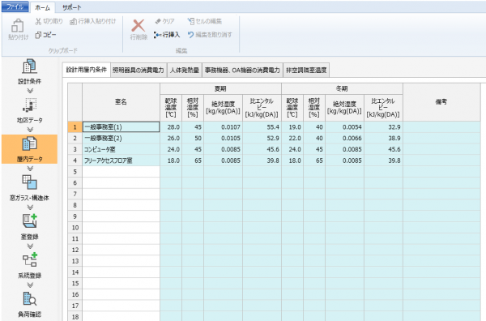Click the 備考 column header
This screenshot has height=321, width=486.
click(x=441, y=101)
